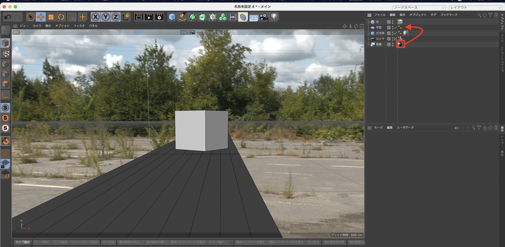
Task: Click the 全て反転 button
Action: pyautogui.click(x=108, y=242)
